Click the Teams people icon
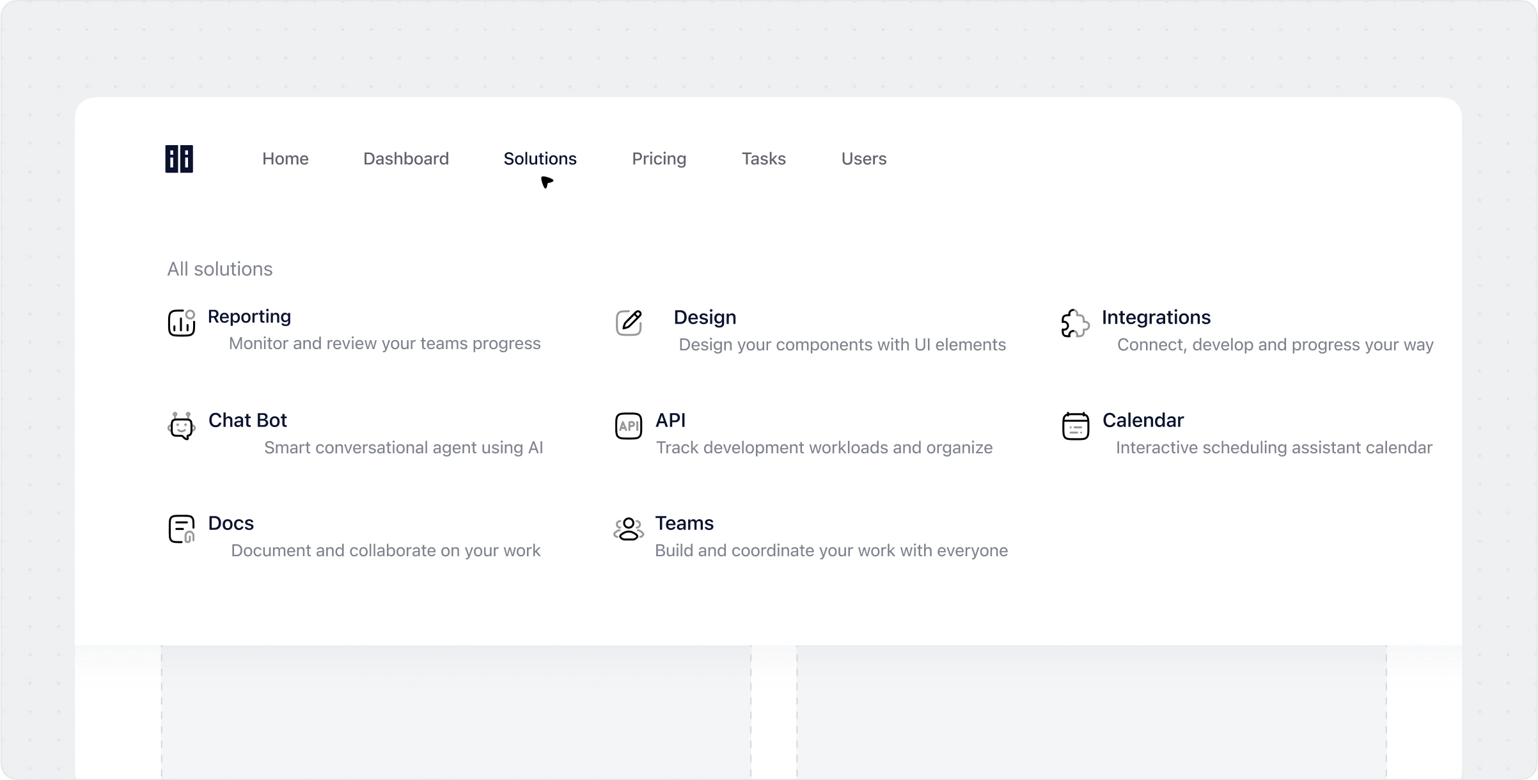 pos(629,529)
